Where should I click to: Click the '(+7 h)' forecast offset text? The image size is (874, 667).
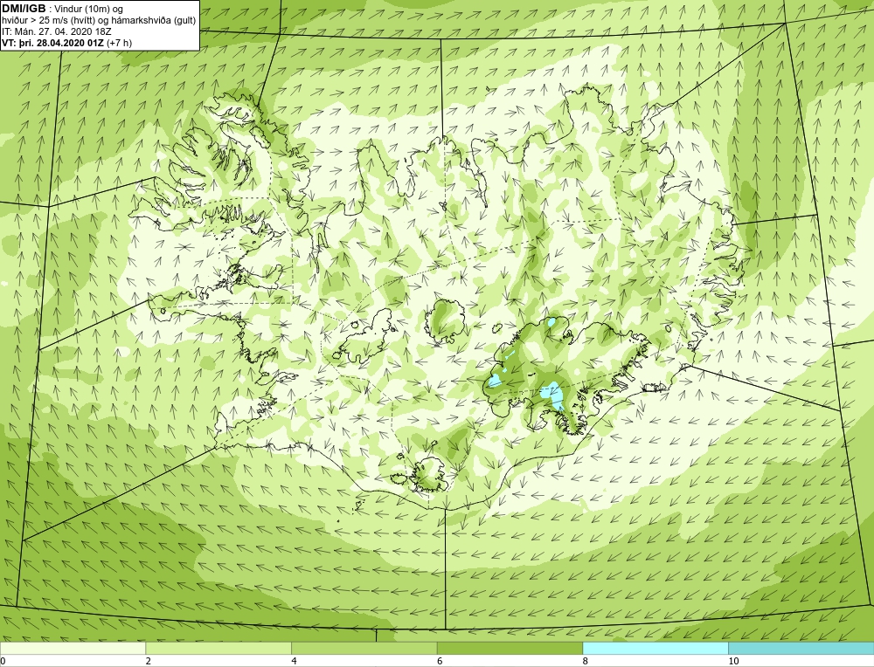point(119,43)
